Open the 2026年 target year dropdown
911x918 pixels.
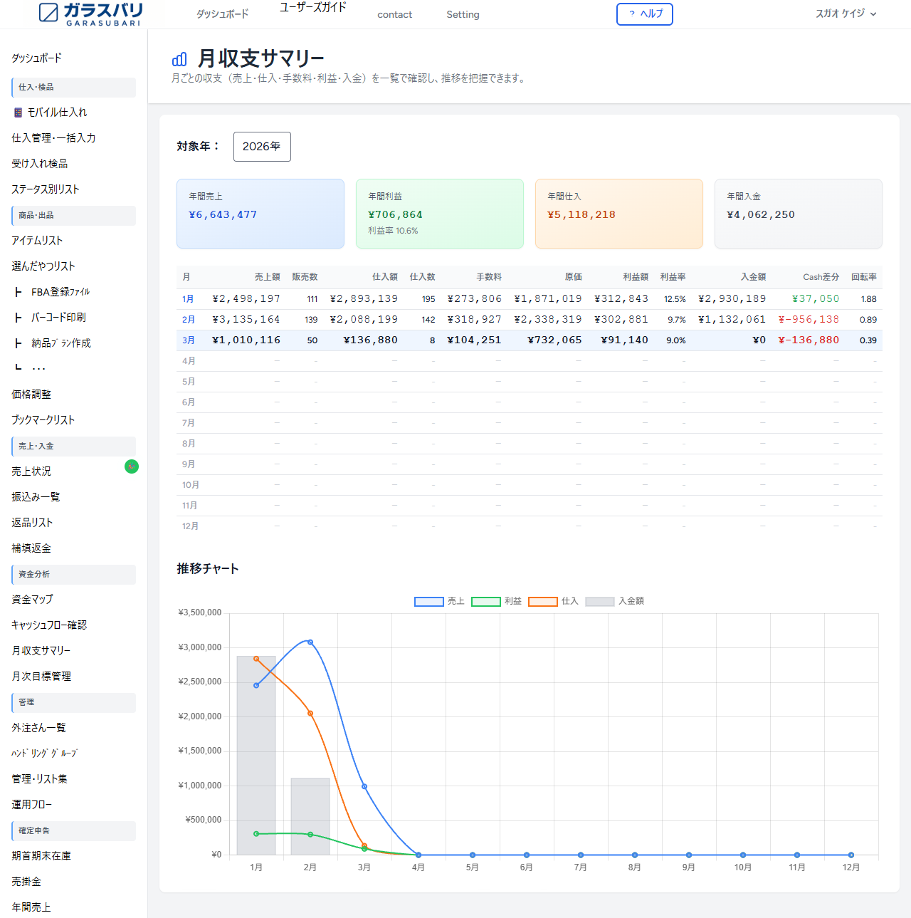tap(262, 147)
